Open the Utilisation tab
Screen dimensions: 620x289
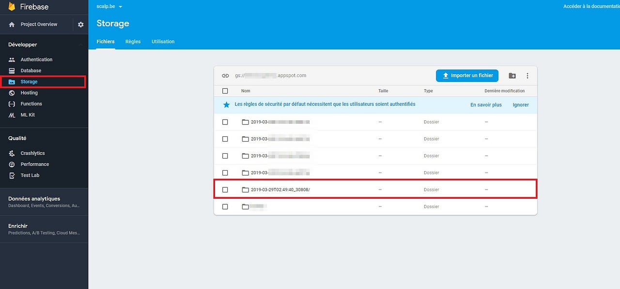(163, 42)
